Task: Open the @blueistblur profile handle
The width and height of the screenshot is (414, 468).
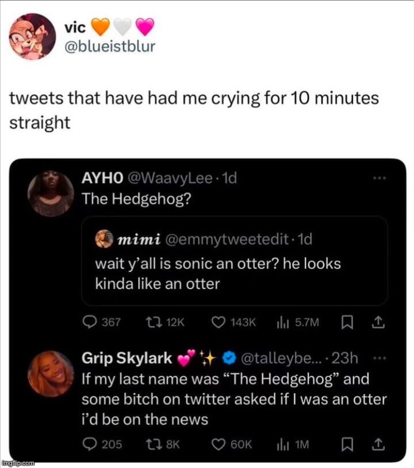Action: pos(109,47)
